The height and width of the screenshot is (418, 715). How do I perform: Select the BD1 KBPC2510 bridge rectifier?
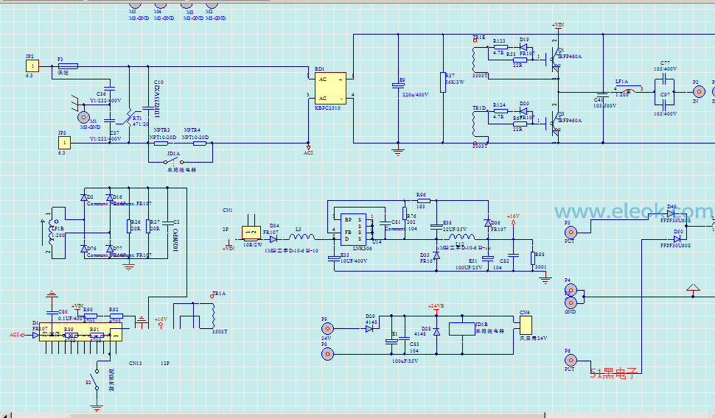[330, 88]
